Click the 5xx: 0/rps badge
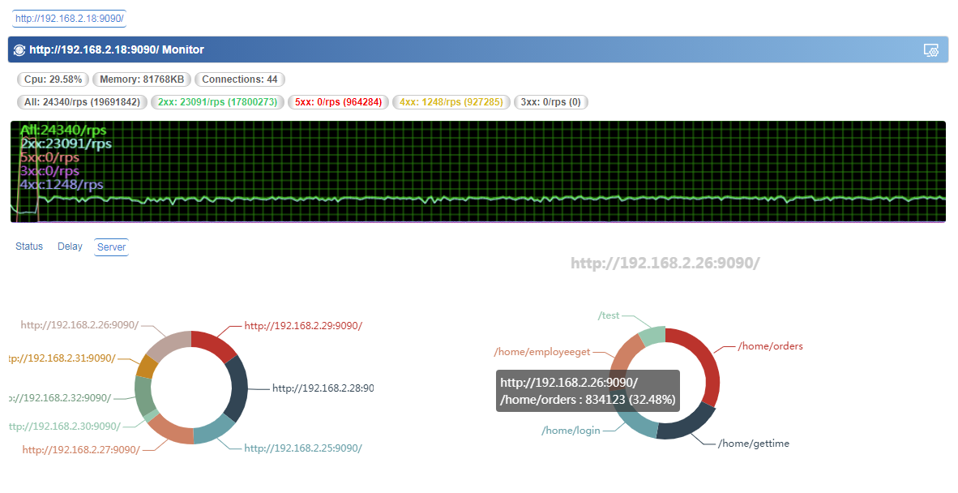 [x=338, y=102]
